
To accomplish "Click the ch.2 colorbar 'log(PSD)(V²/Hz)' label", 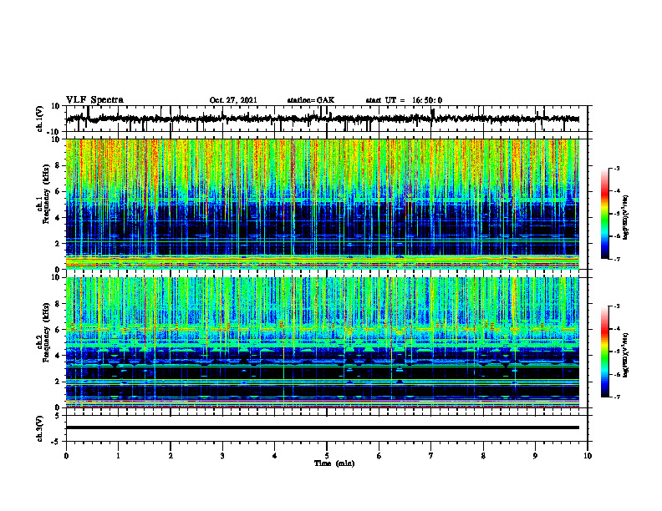I will point(626,355).
